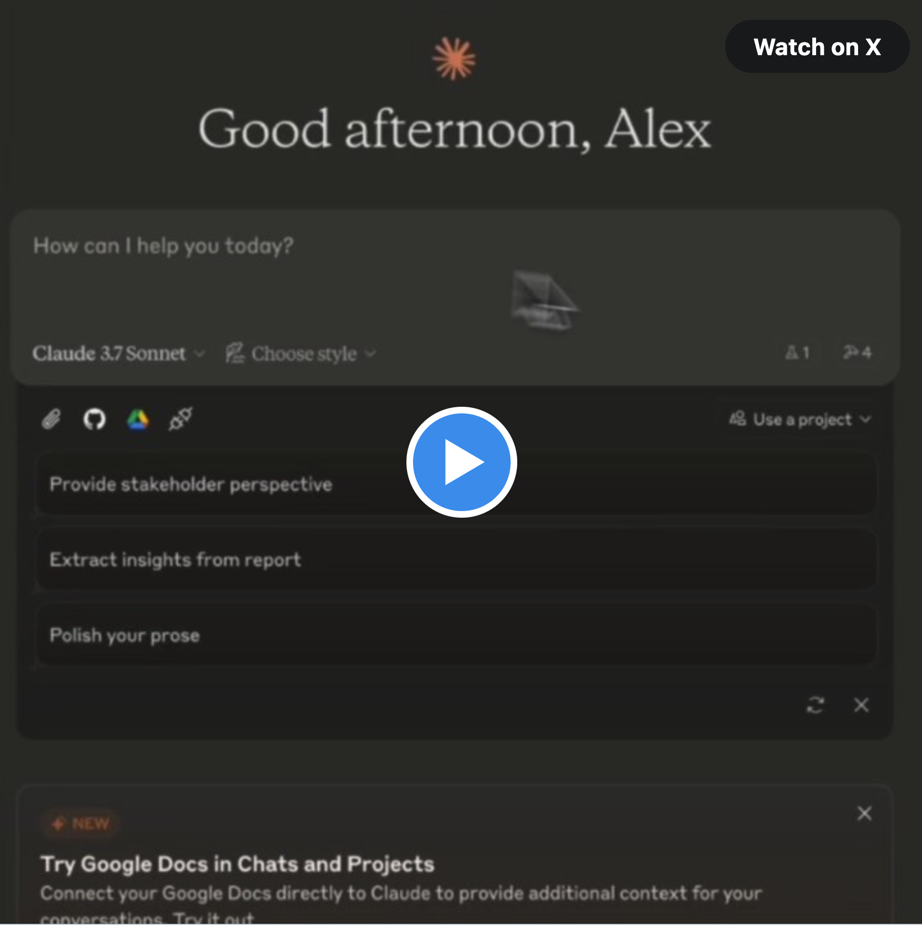Click the paperclip attach file icon
This screenshot has width=922, height=925.
pyautogui.click(x=51, y=419)
